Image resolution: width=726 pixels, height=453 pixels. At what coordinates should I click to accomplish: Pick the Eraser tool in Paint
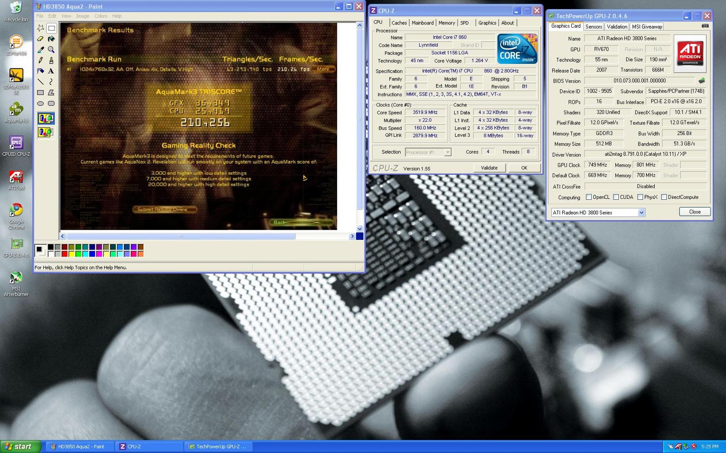pyautogui.click(x=40, y=39)
